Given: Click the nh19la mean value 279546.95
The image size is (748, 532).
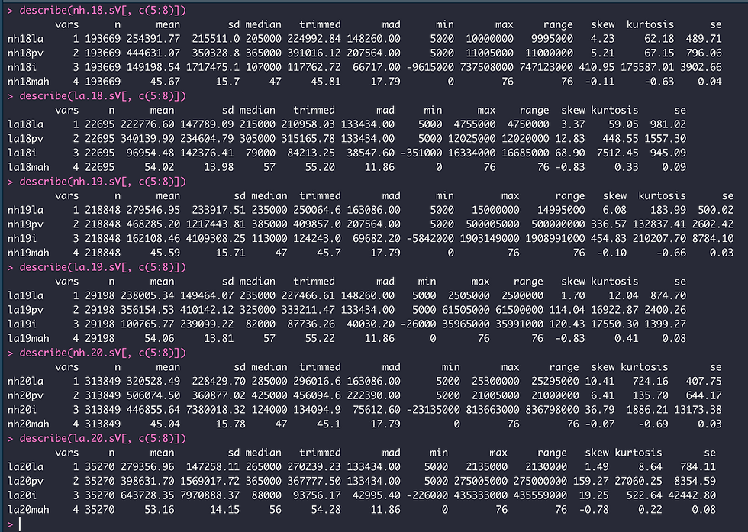Looking at the screenshot, I should [153, 210].
